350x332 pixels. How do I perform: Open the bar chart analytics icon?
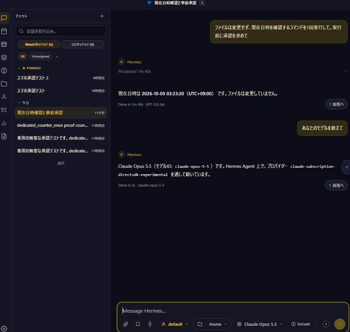(4, 123)
